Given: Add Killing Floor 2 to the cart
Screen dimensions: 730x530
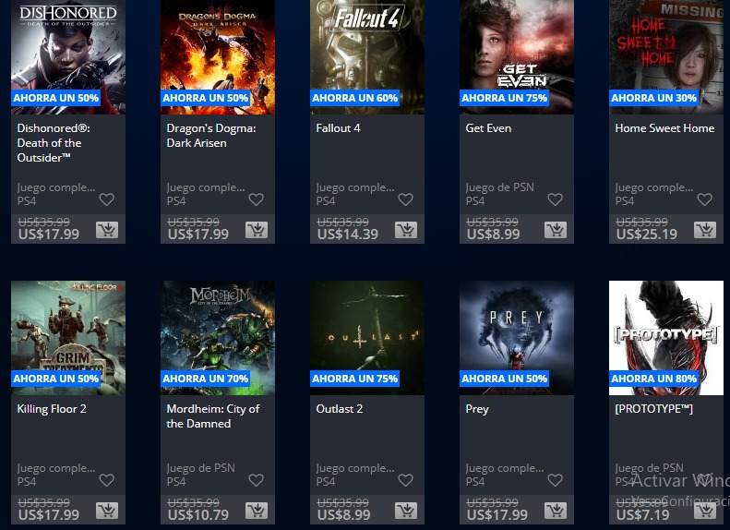Looking at the screenshot, I should click(107, 511).
